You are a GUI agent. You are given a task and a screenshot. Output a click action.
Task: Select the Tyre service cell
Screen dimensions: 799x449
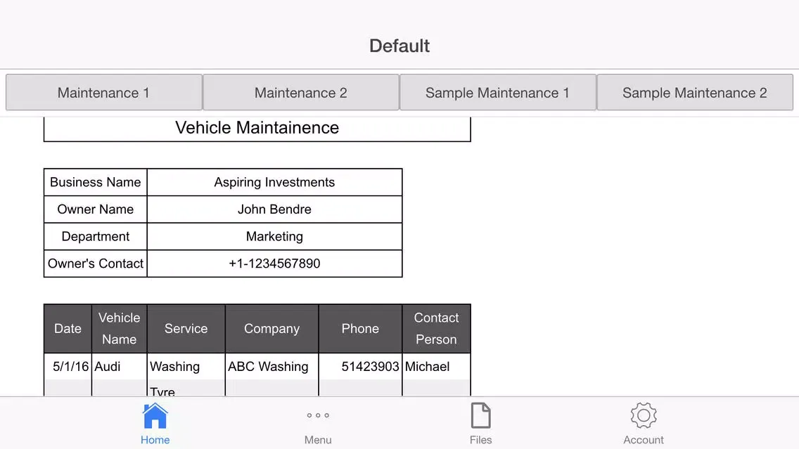[x=186, y=389]
